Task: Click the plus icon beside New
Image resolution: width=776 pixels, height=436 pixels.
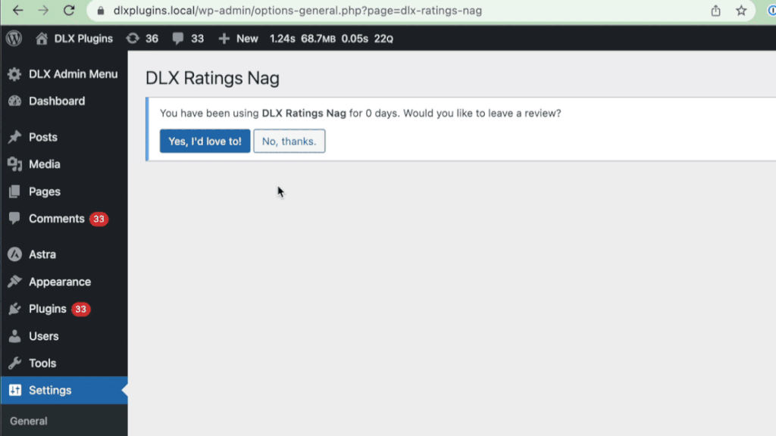Action: (224, 39)
